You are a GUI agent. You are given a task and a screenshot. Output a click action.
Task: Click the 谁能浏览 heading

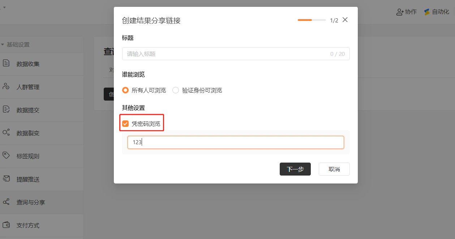[134, 74]
